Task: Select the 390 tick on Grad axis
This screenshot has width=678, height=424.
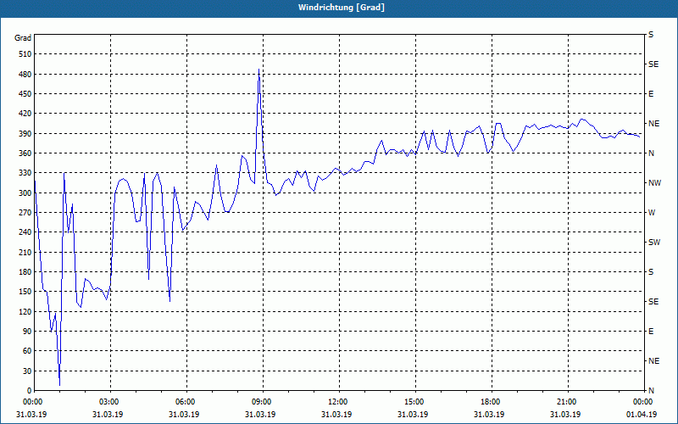Action: [x=25, y=134]
